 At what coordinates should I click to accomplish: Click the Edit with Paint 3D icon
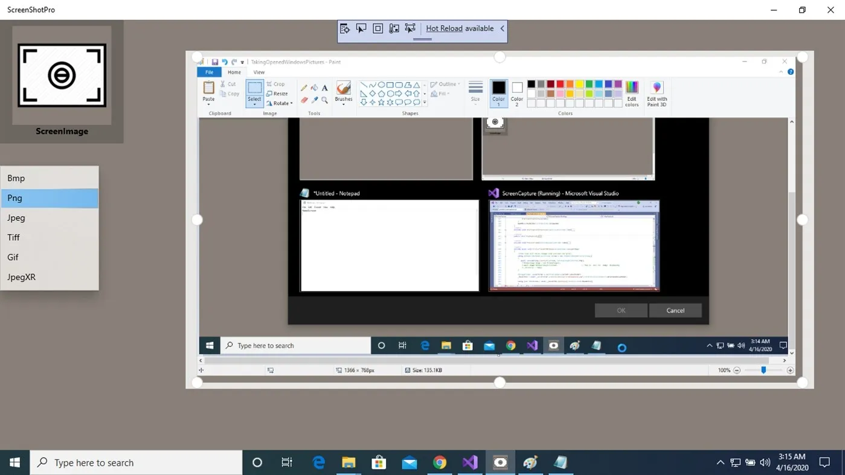point(656,94)
